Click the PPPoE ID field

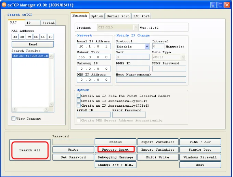coord(93,114)
